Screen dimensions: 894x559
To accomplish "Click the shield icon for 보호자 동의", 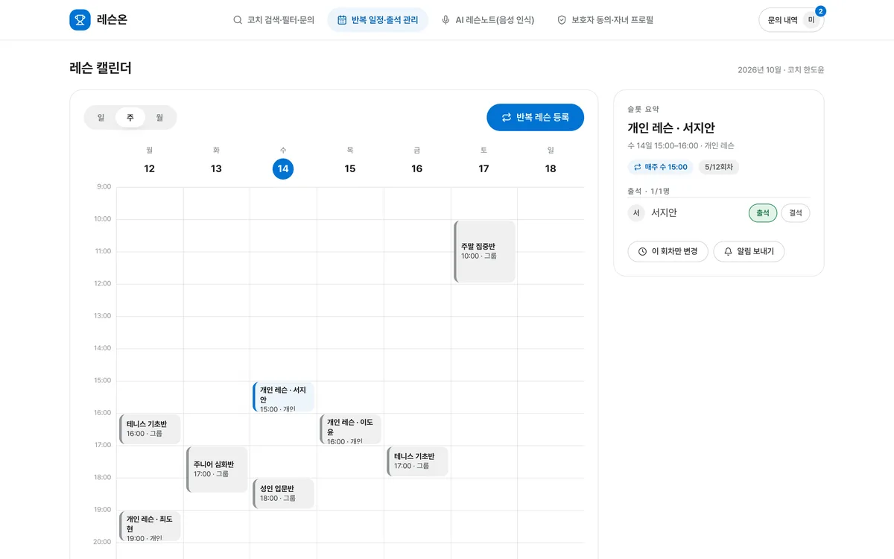I will (x=562, y=20).
